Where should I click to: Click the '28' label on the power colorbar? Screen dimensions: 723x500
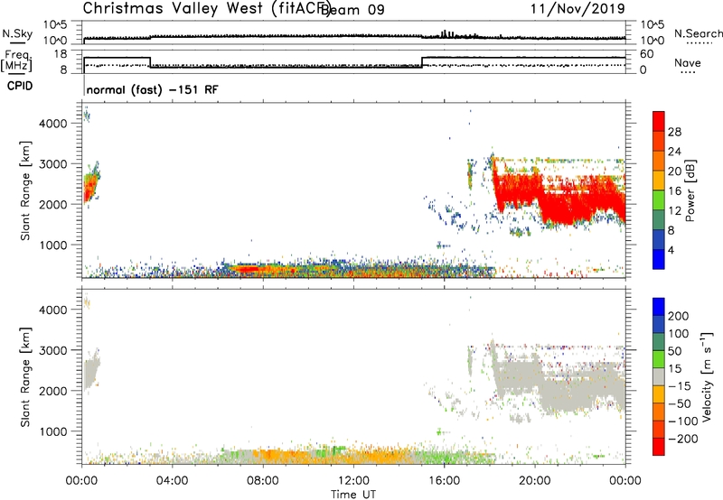click(x=674, y=132)
